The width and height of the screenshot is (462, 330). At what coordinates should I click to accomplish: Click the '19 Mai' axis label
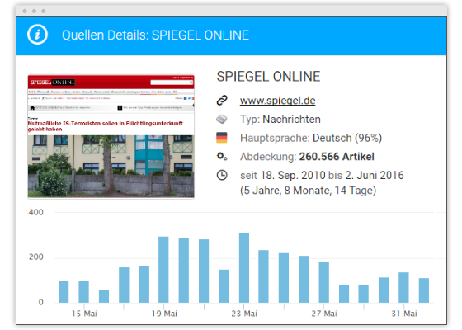(x=164, y=313)
